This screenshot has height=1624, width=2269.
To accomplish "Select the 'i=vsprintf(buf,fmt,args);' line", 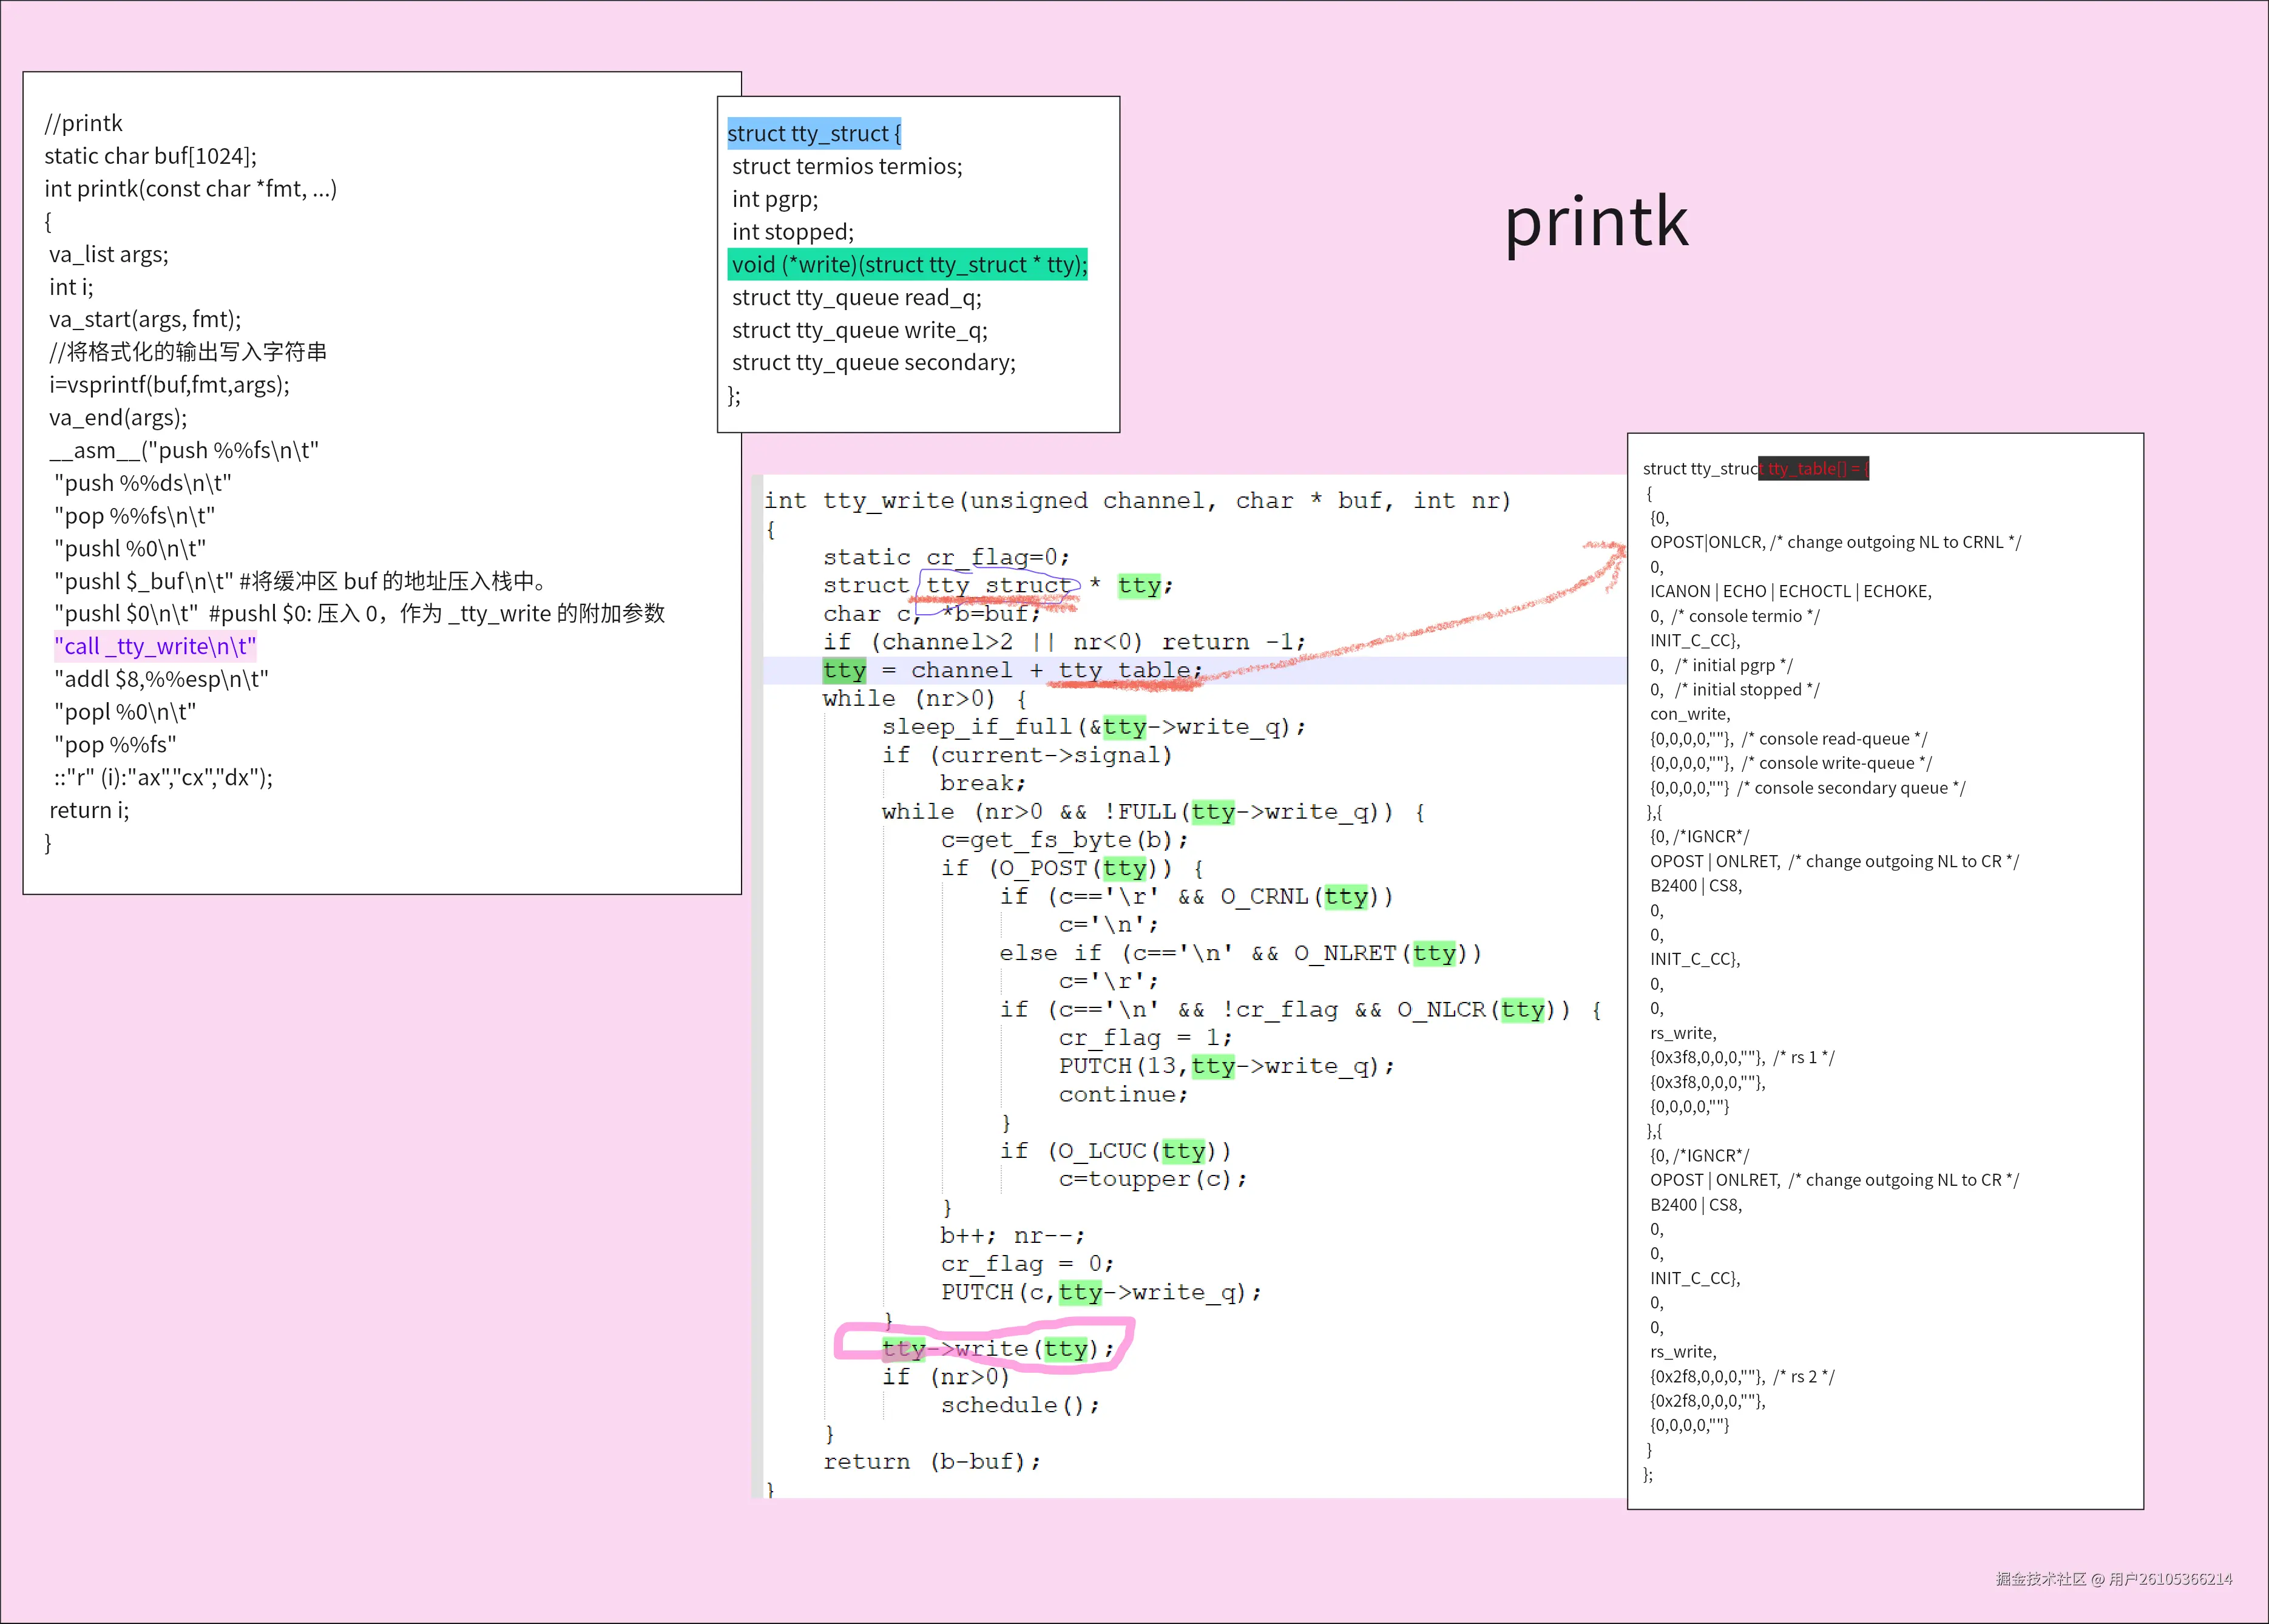I will click(169, 384).
